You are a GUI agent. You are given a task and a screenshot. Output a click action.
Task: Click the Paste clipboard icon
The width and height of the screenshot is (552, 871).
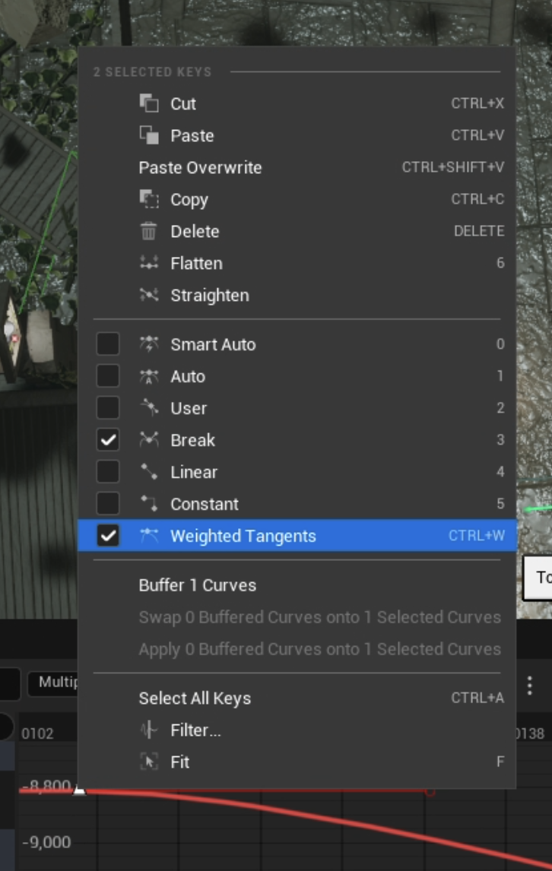149,135
